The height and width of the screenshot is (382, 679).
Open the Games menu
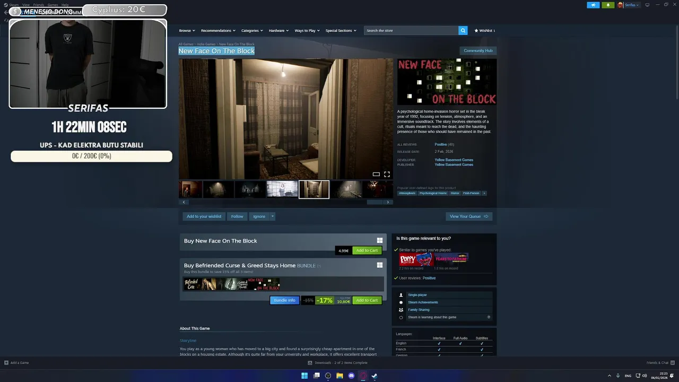53,5
